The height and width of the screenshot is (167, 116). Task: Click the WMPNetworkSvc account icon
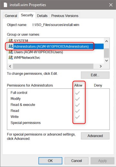click(x=11, y=58)
